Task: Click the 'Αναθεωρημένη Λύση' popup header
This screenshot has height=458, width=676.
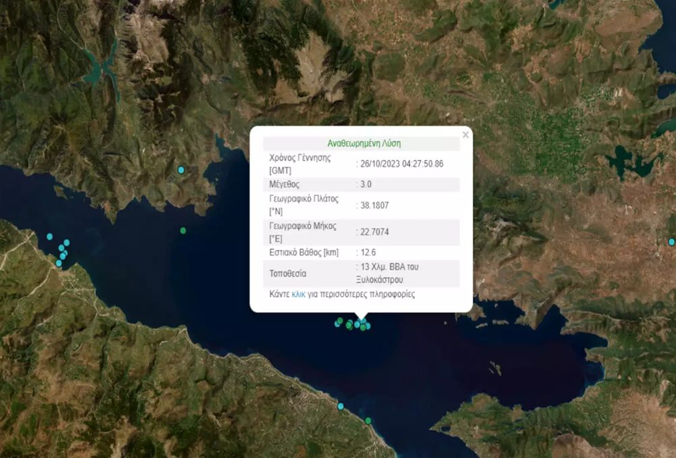Action: point(364,144)
